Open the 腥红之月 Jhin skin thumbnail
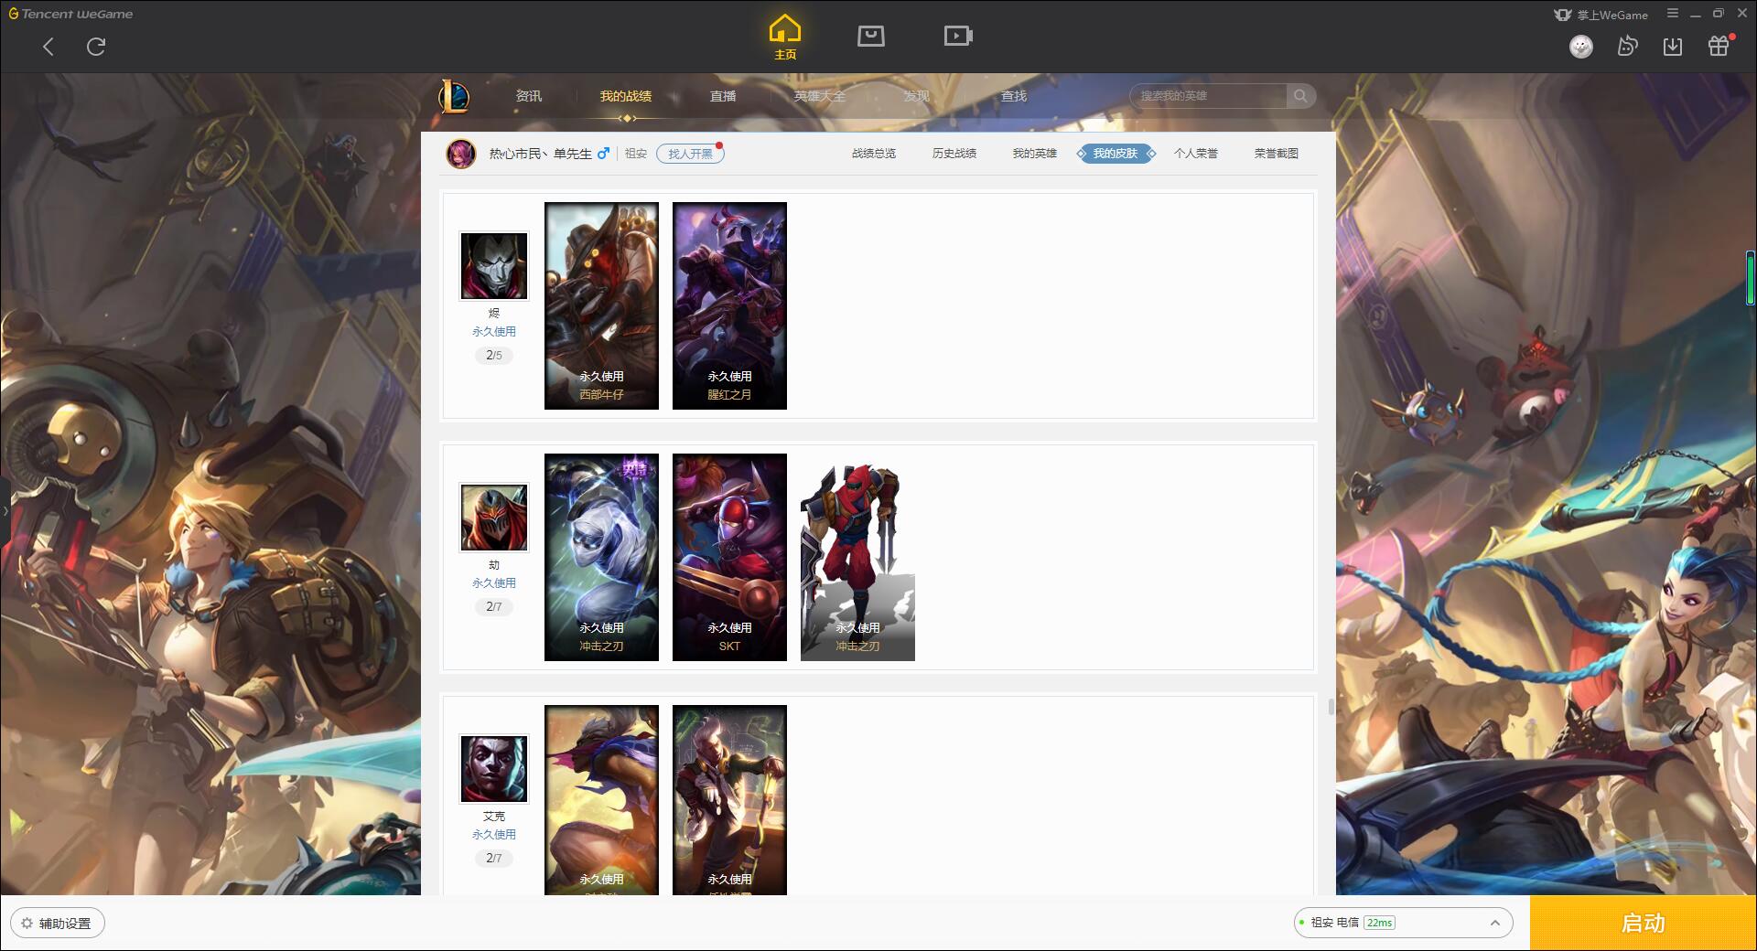Viewport: 1757px width, 951px height. tap(729, 305)
